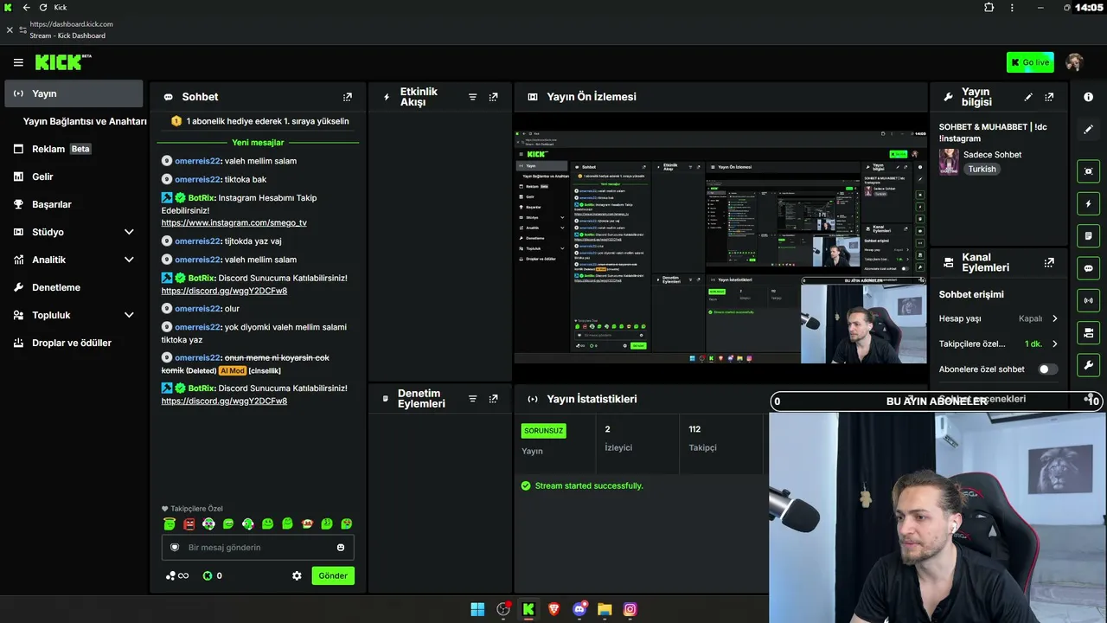Toggle the stream preview widget in right sidebar
This screenshot has height=623, width=1107.
pyautogui.click(x=1088, y=171)
